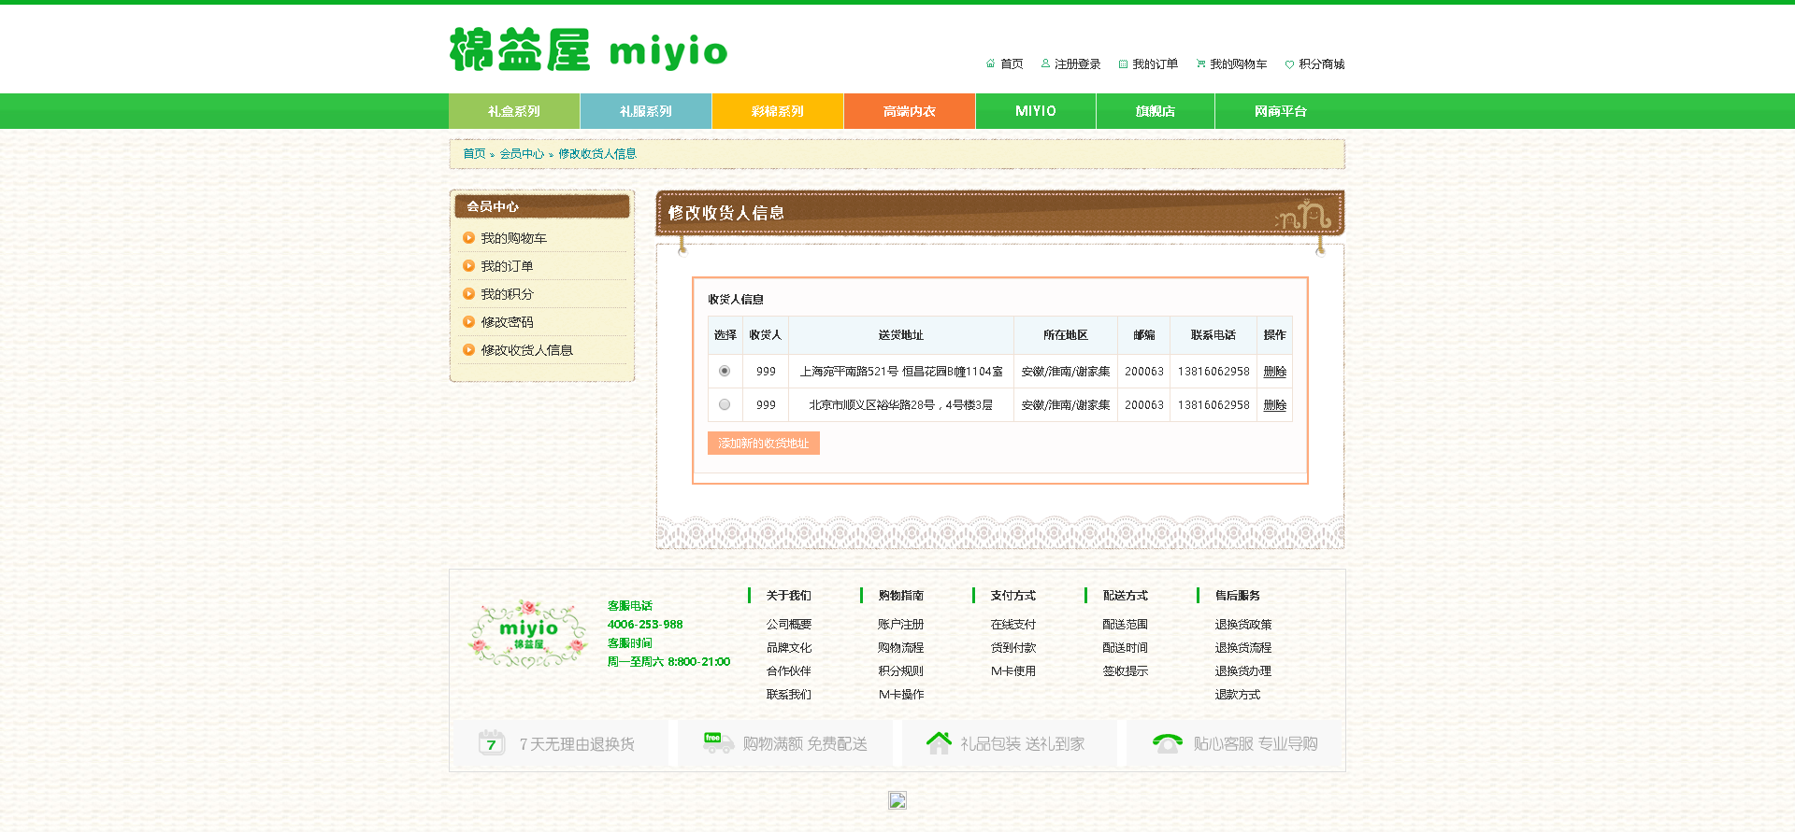Click the calendar icon for 7天无理由退换货

pos(491,743)
